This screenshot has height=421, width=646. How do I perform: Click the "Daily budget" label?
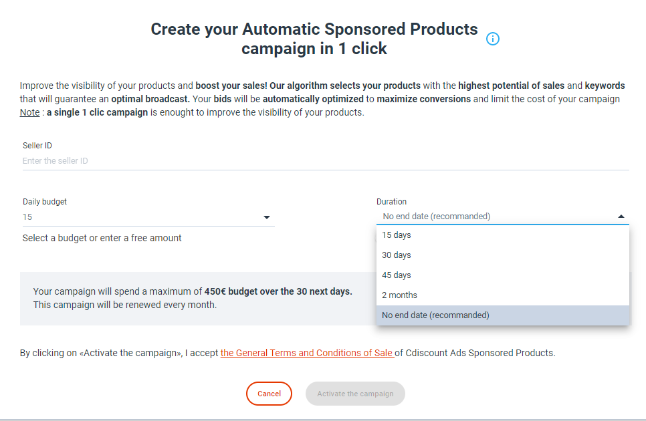(x=45, y=202)
